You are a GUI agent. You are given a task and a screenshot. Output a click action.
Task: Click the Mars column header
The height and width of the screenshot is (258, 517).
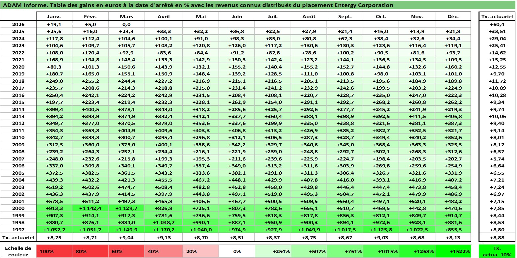tap(126, 16)
